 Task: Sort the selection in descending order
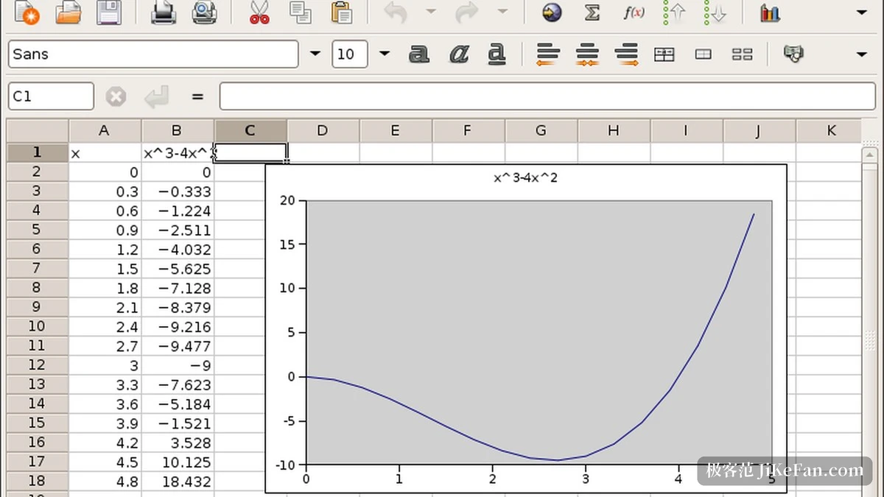[715, 13]
